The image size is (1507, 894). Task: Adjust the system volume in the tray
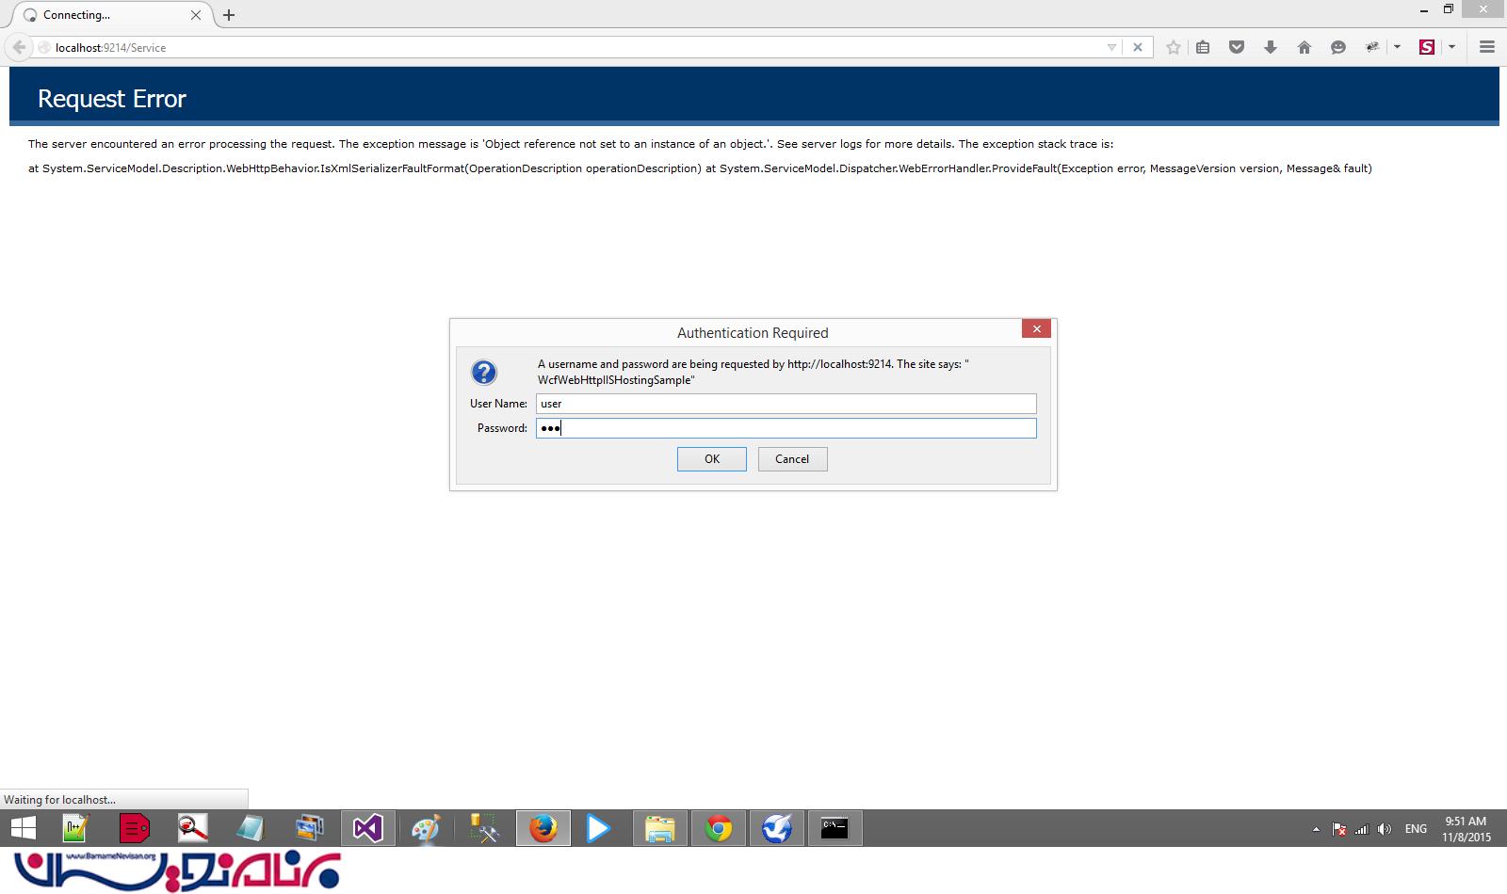point(1384,828)
